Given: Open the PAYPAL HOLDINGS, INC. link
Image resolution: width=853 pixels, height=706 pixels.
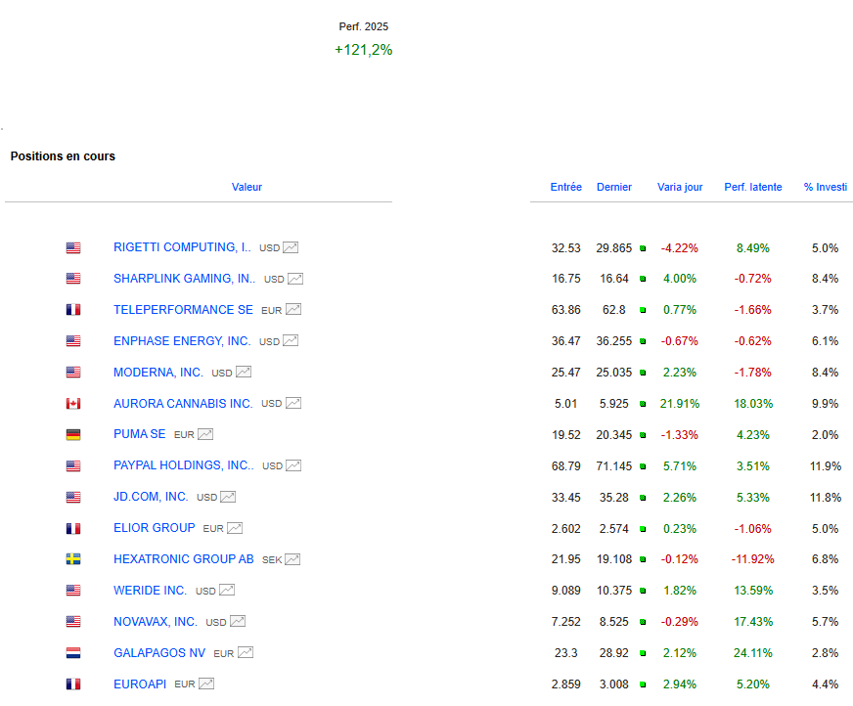Looking at the screenshot, I should [183, 465].
